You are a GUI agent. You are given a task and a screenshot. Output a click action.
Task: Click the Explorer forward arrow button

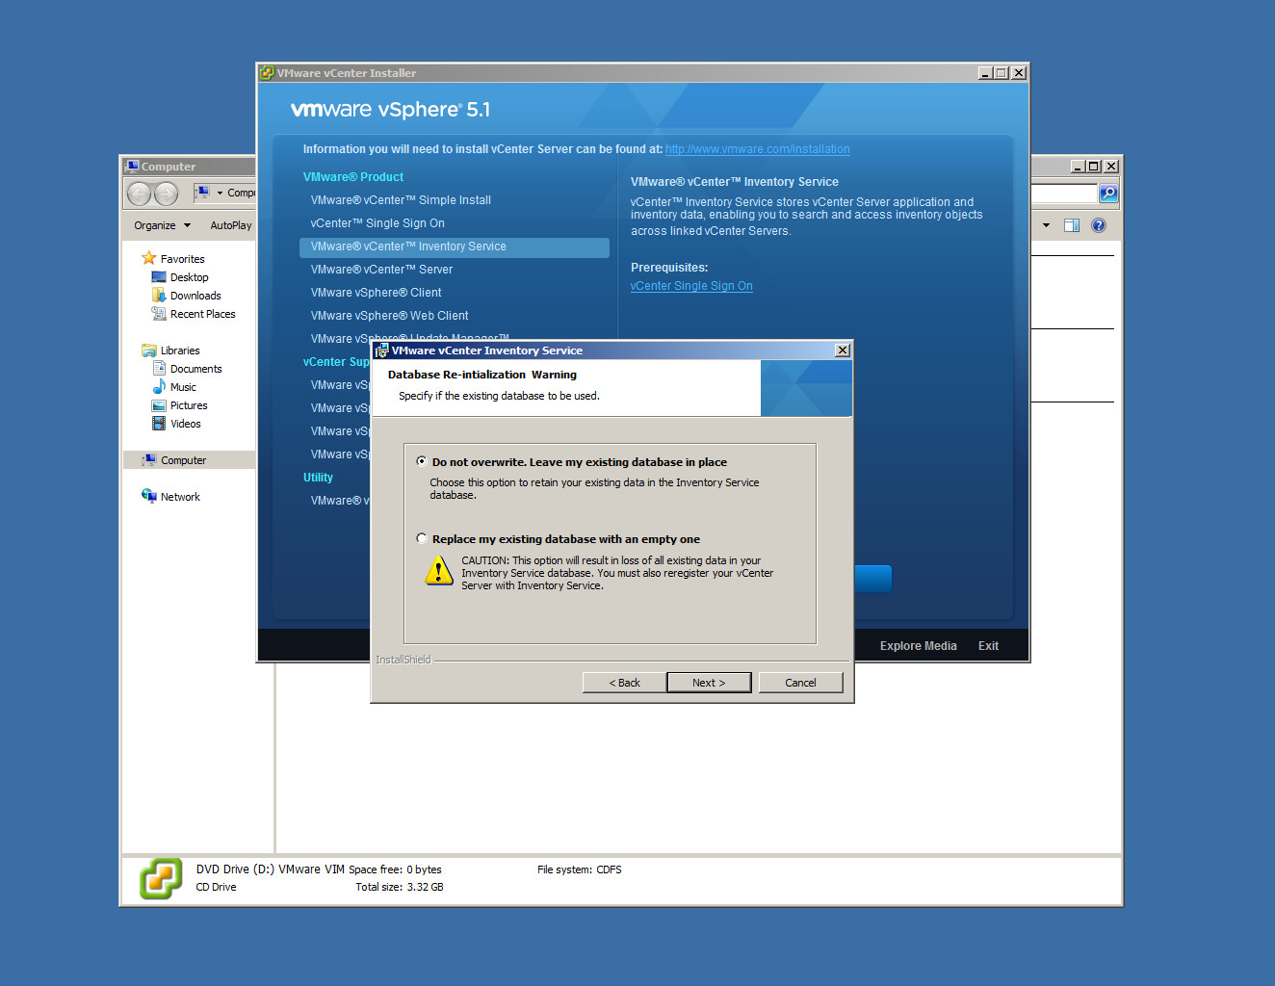coord(166,195)
